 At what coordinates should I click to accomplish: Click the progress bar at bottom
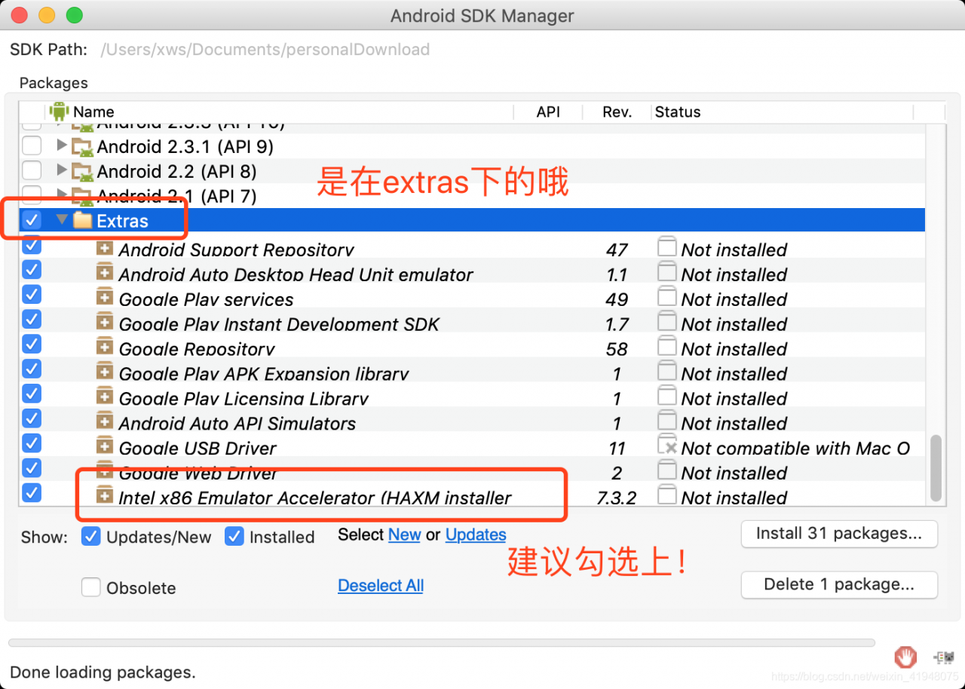coord(442,643)
